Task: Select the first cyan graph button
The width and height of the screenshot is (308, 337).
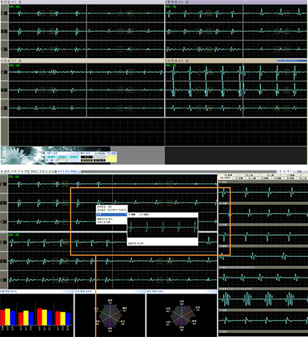Action: pyautogui.click(x=51, y=157)
